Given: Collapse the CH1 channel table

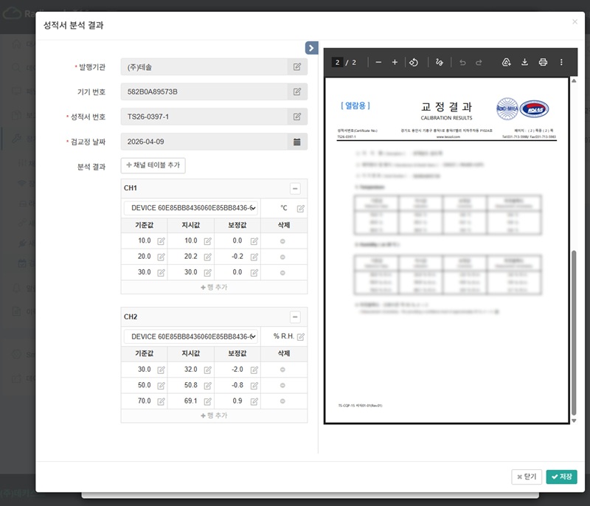Looking at the screenshot, I should (x=295, y=189).
